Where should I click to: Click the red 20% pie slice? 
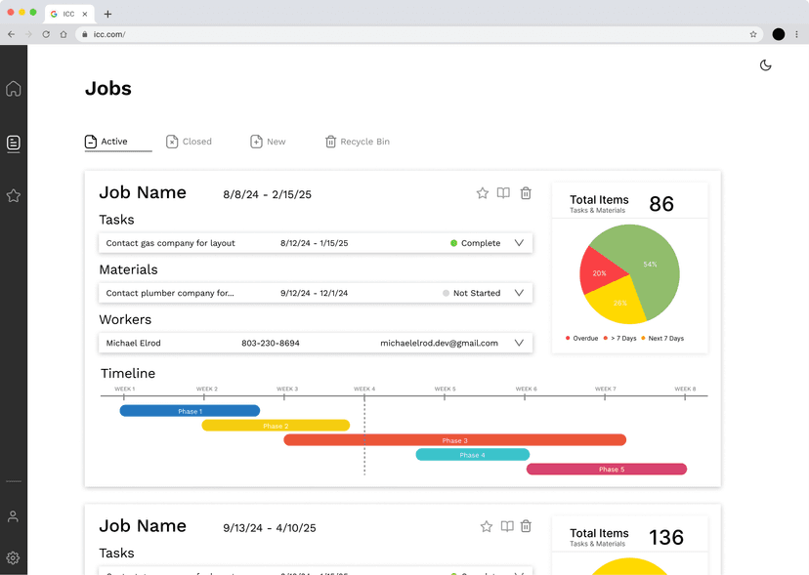(x=599, y=272)
